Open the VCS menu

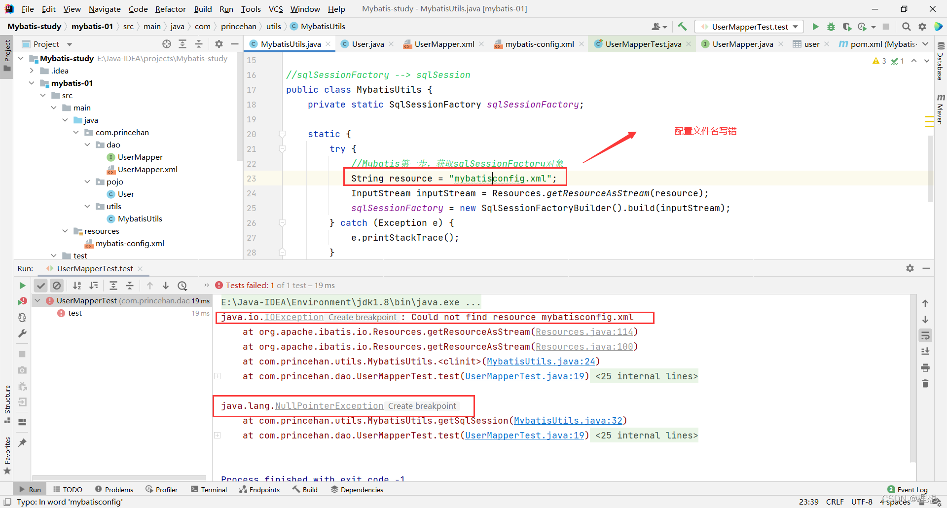click(x=275, y=9)
